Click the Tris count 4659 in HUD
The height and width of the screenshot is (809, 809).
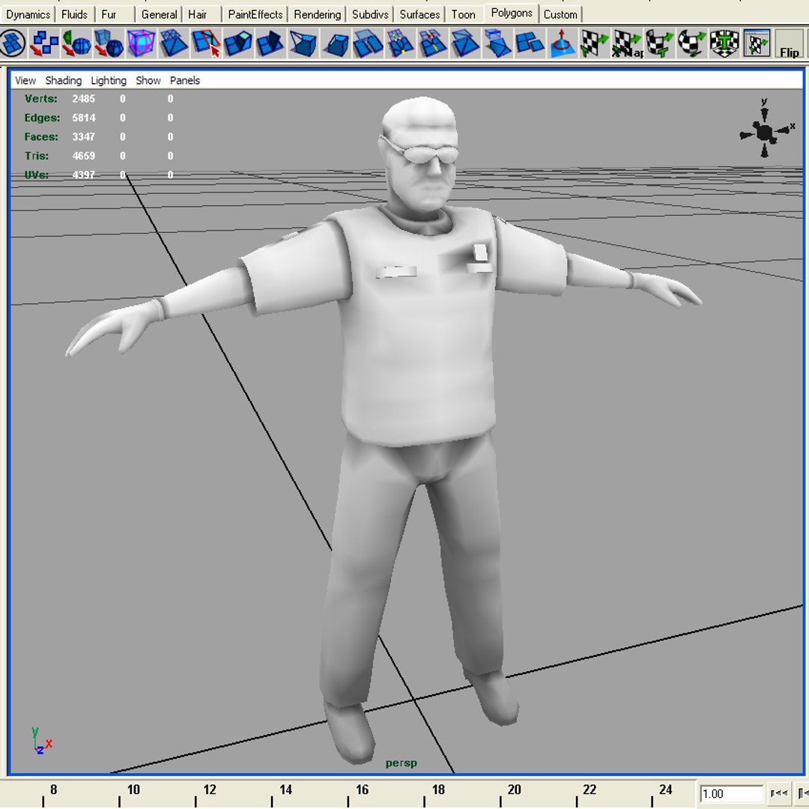coord(84,156)
